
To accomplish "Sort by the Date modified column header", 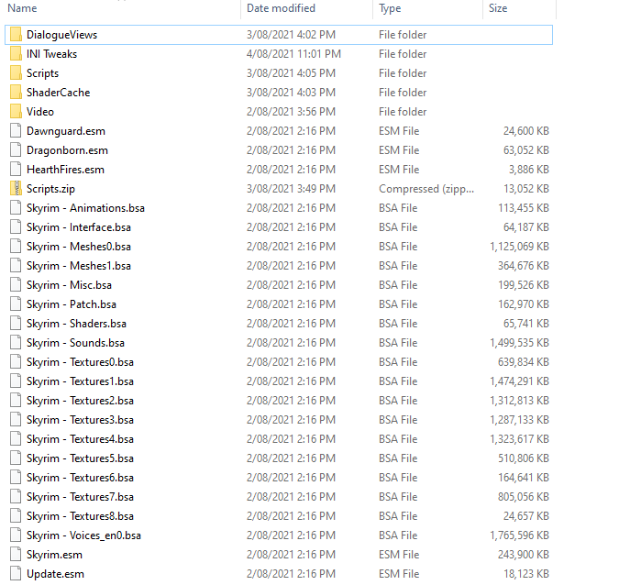I will [x=281, y=8].
